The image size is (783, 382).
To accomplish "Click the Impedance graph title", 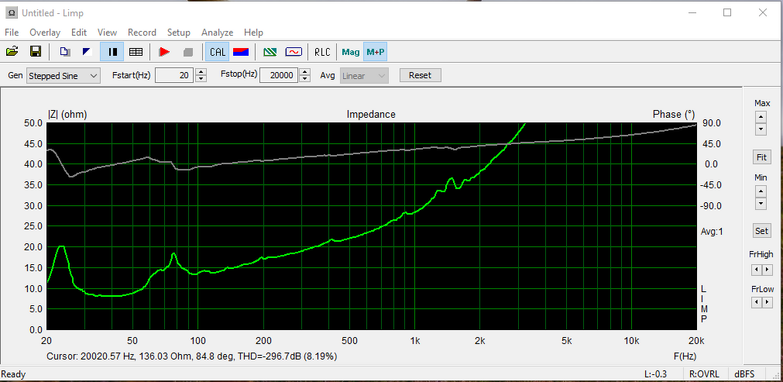I will [x=371, y=115].
